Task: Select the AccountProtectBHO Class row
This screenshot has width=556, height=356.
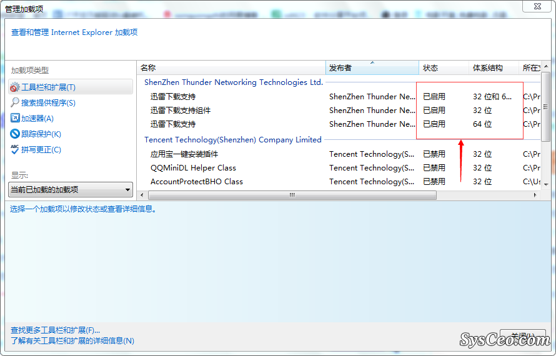Action: click(340, 182)
